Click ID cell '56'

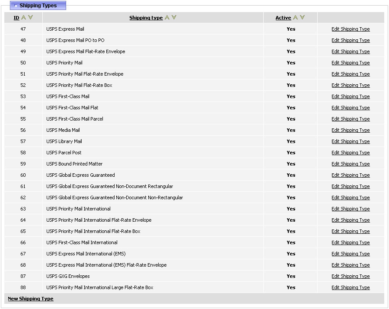click(23, 130)
